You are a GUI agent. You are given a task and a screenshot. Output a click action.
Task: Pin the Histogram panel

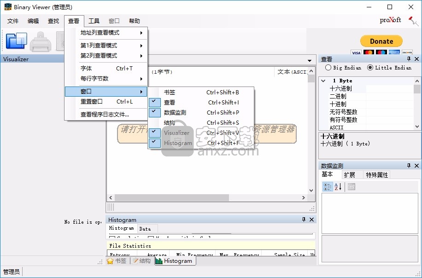pyautogui.click(x=304, y=220)
